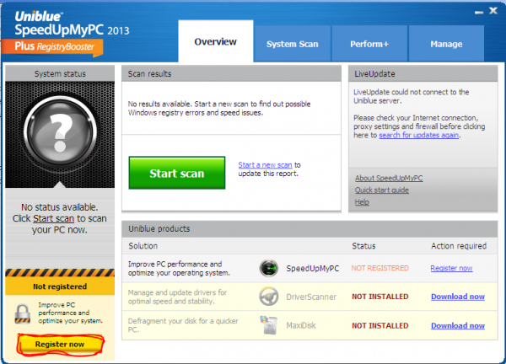Viewport: 506px width, 364px height.
Task: Click 'Defragment your disk' description
Action: point(183,325)
